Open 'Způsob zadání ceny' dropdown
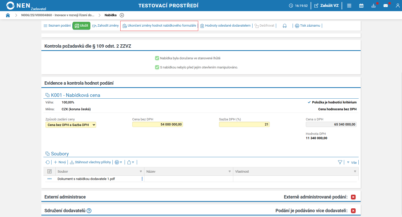 pos(71,125)
